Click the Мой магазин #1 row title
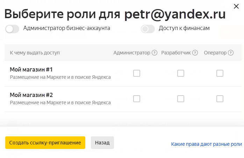 click(31, 69)
